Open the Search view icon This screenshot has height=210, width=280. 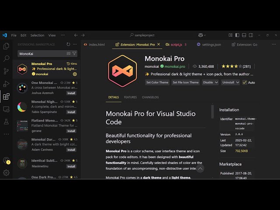pos(6,59)
